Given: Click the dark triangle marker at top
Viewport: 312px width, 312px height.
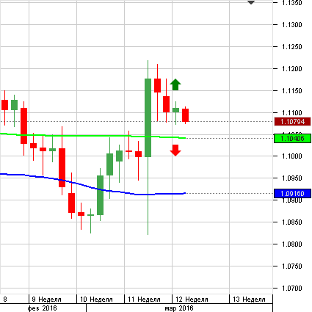Looking at the screenshot, I should coord(251,2).
